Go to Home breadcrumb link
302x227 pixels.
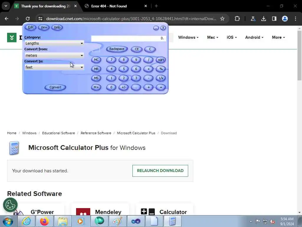[x=12, y=133]
